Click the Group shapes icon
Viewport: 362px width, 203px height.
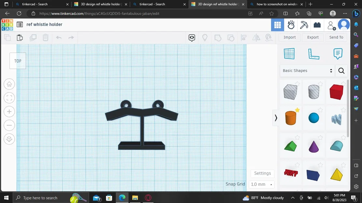pyautogui.click(x=218, y=38)
